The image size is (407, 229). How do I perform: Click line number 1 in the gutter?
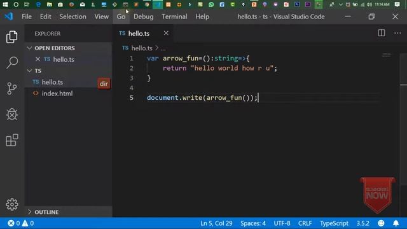point(132,59)
